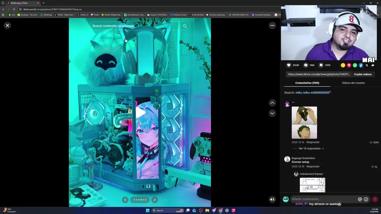
Task: Open the three-dot more options menu
Action: (272, 26)
